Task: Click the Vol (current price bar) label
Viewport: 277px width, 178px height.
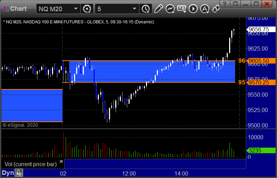Action: pos(30,164)
